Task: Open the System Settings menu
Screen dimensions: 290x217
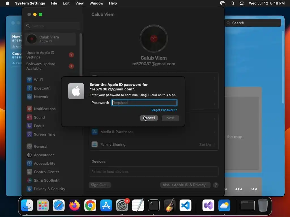Action: (30, 3)
